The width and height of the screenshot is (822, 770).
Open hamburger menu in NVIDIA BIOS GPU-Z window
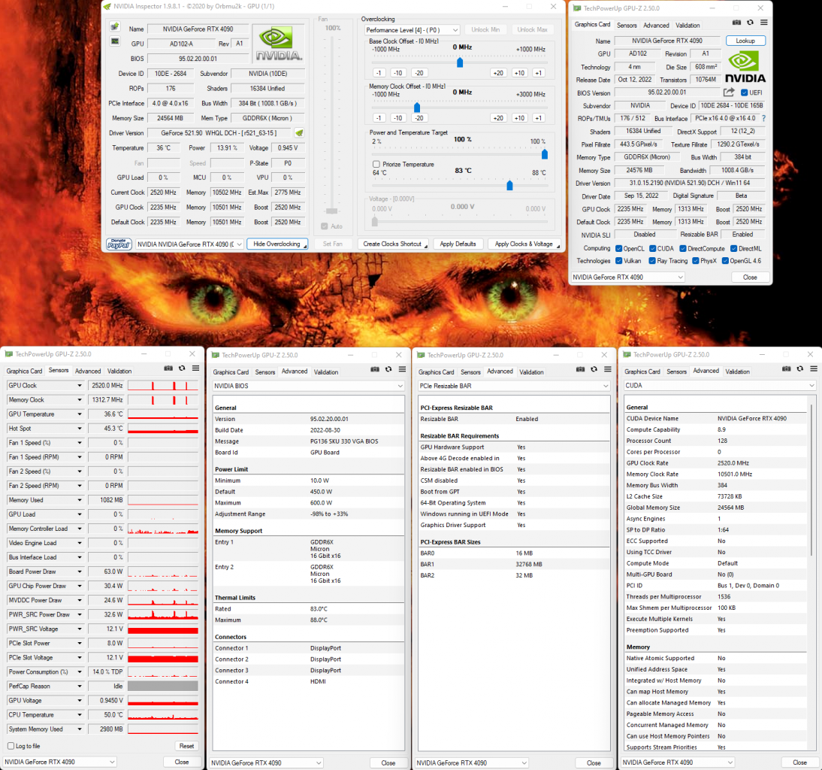(x=402, y=369)
